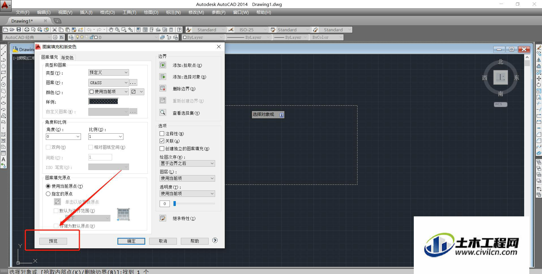Open the 格式(O) menu

[x=107, y=12]
